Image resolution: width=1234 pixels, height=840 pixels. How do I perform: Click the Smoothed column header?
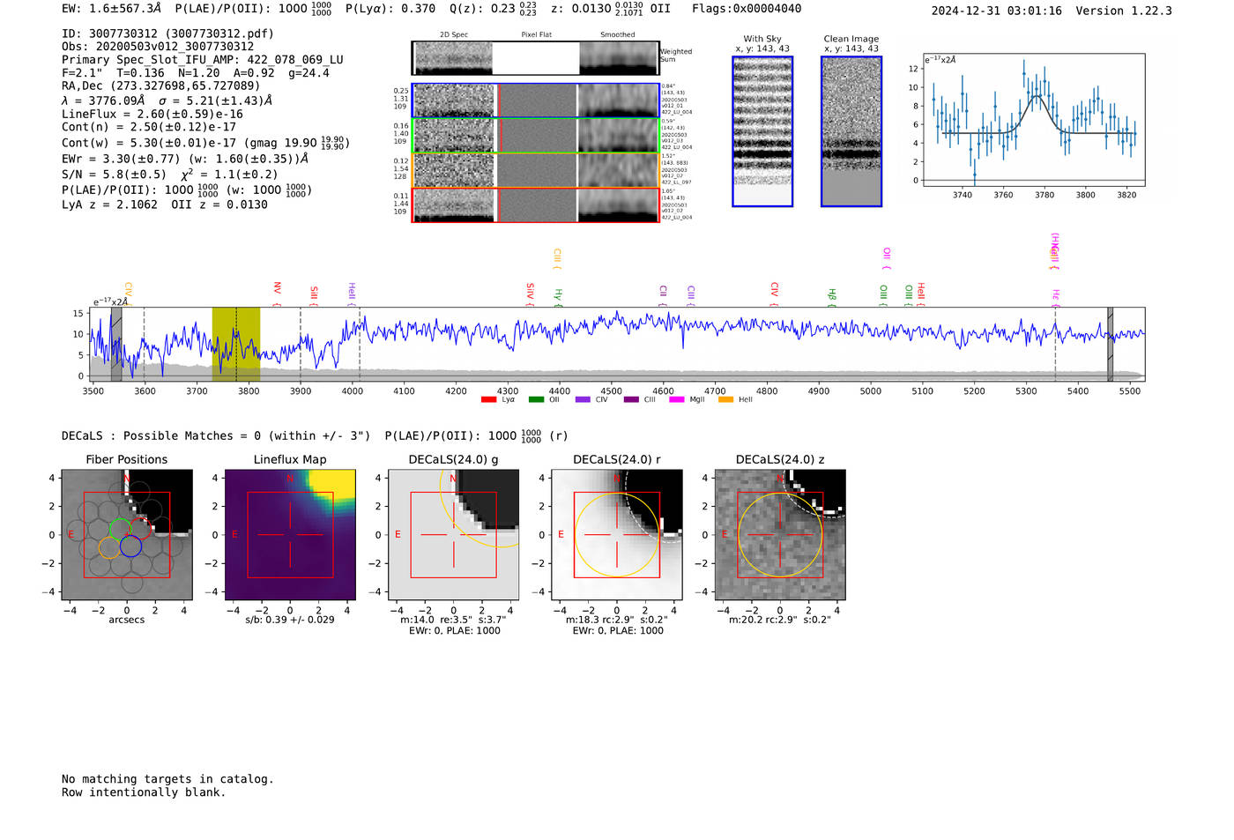point(618,35)
